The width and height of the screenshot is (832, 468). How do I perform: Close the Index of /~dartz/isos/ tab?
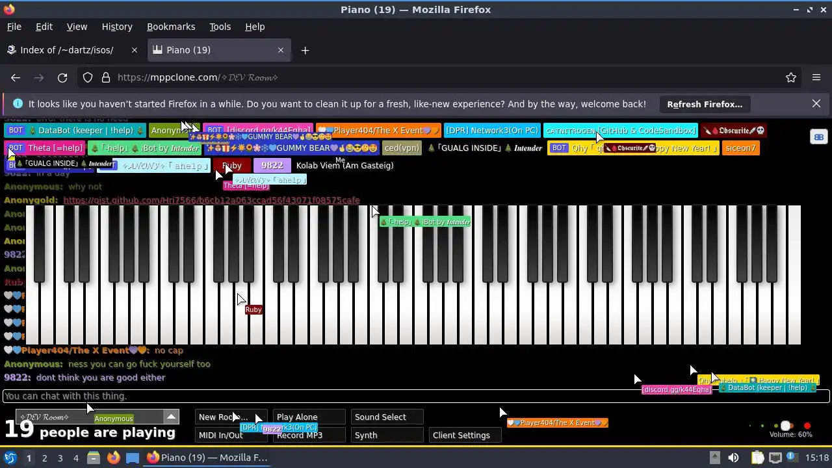coord(135,50)
